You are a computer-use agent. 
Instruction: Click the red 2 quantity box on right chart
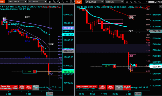[x=114, y=66]
